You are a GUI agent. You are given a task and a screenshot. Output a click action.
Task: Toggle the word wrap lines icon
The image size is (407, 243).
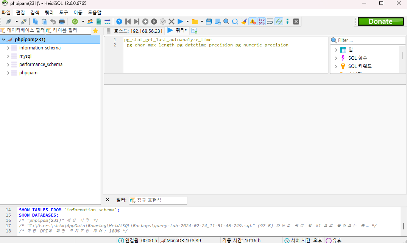(270, 22)
